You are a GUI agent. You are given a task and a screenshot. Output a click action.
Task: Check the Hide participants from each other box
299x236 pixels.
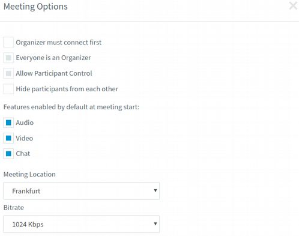8,89
